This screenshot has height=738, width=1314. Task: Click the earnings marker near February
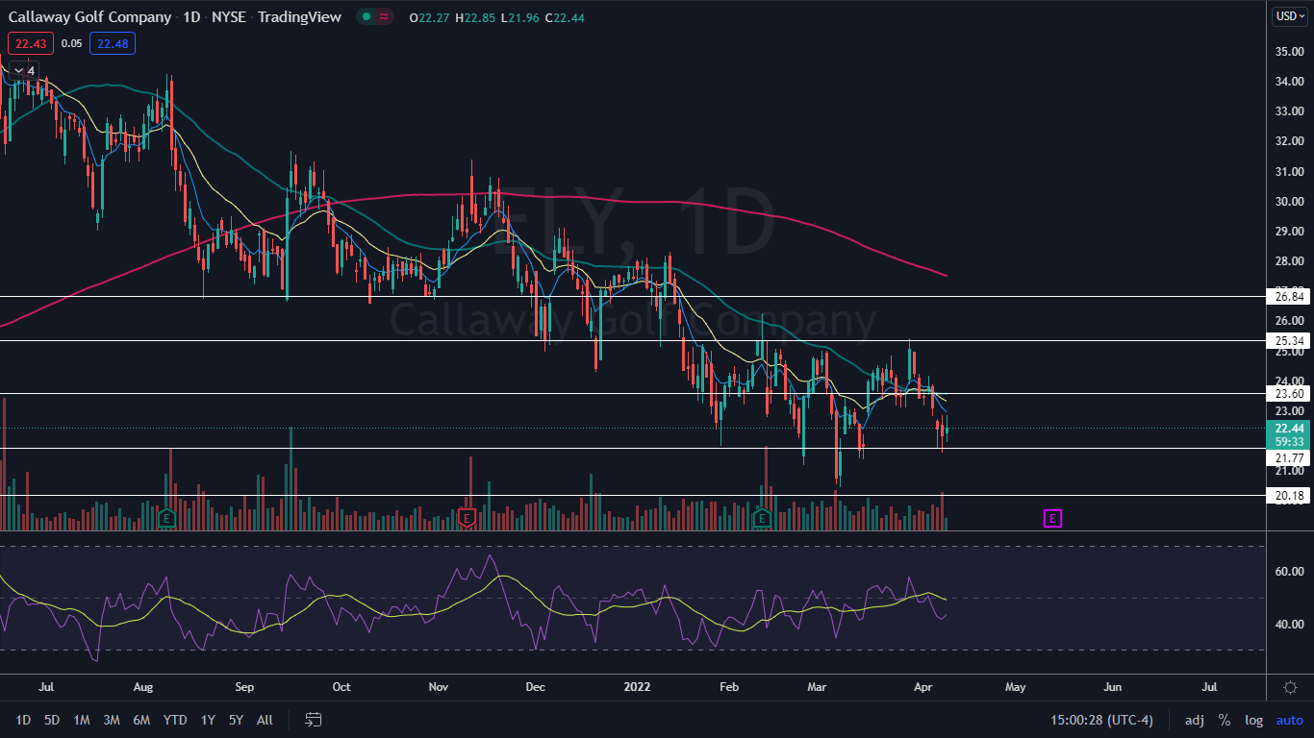pyautogui.click(x=762, y=519)
